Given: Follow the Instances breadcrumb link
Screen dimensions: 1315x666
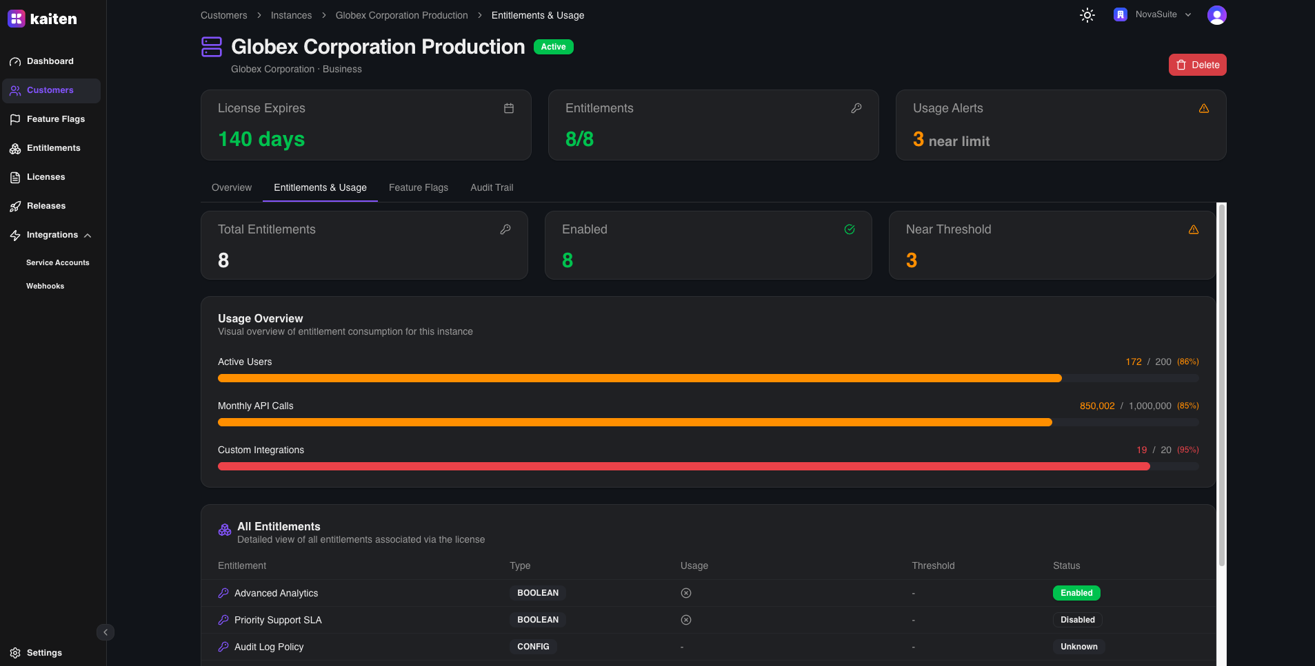Looking at the screenshot, I should tap(291, 15).
